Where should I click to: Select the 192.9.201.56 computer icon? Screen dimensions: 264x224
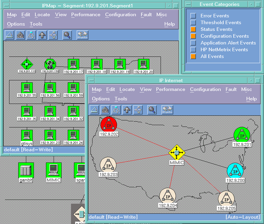point(50,88)
